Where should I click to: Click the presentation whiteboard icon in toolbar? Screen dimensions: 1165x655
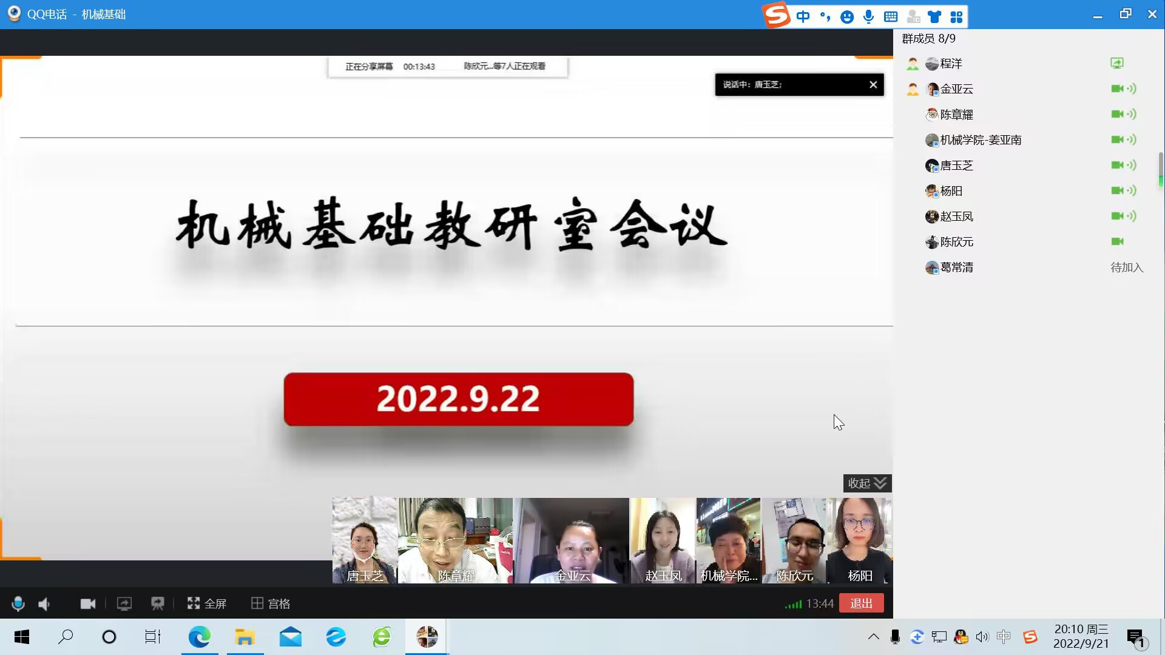(x=158, y=603)
